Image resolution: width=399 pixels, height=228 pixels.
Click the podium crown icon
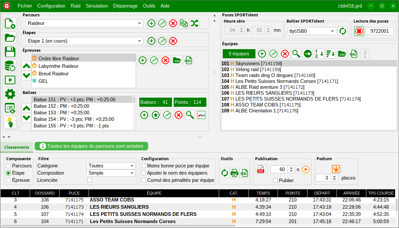(336, 169)
